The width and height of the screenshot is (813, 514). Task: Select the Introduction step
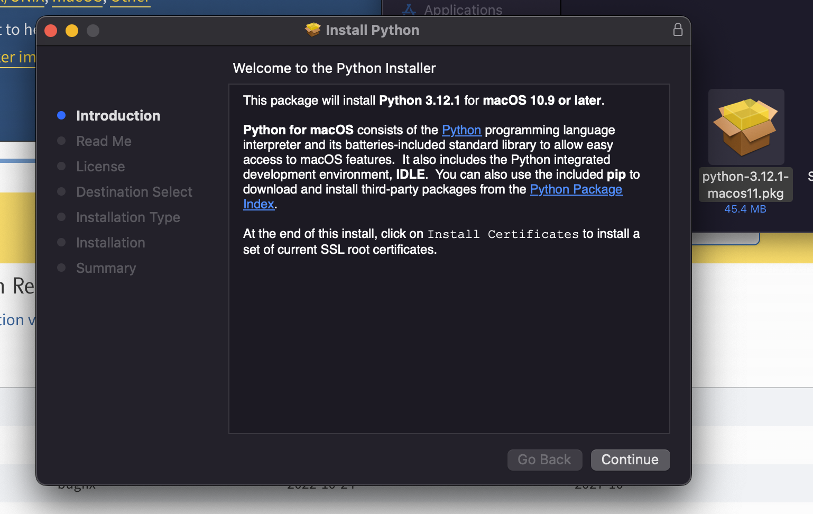pyautogui.click(x=118, y=116)
